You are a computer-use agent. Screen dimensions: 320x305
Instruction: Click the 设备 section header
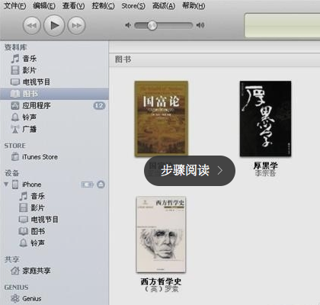(x=11, y=173)
